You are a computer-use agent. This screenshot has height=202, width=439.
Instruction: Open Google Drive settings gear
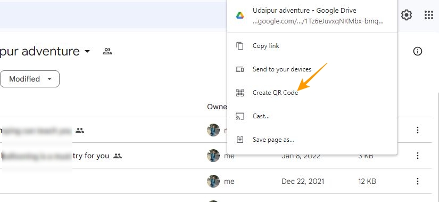[x=406, y=15]
